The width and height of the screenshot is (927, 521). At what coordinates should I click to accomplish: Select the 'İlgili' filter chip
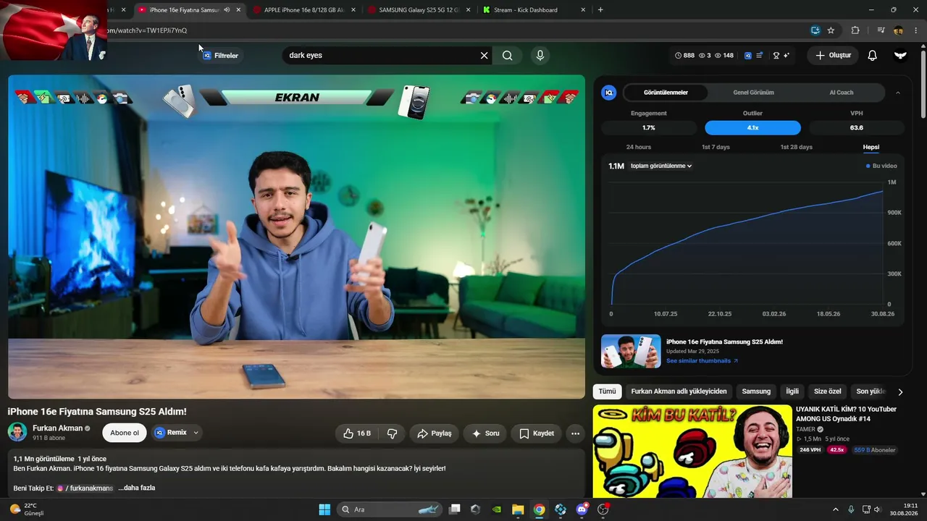tap(792, 391)
